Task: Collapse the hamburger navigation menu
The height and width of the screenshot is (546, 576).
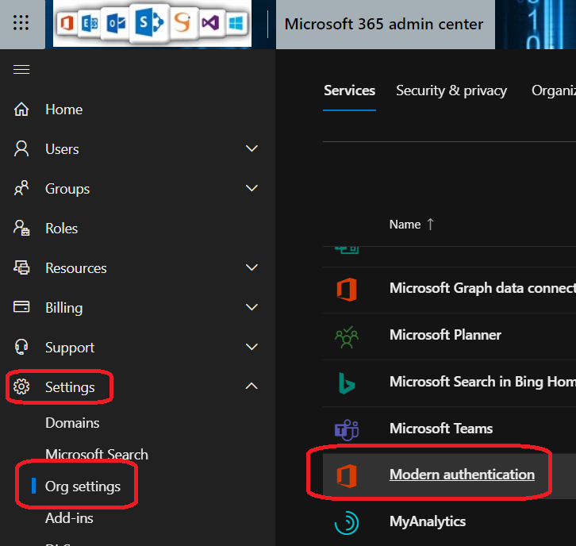Action: point(21,70)
